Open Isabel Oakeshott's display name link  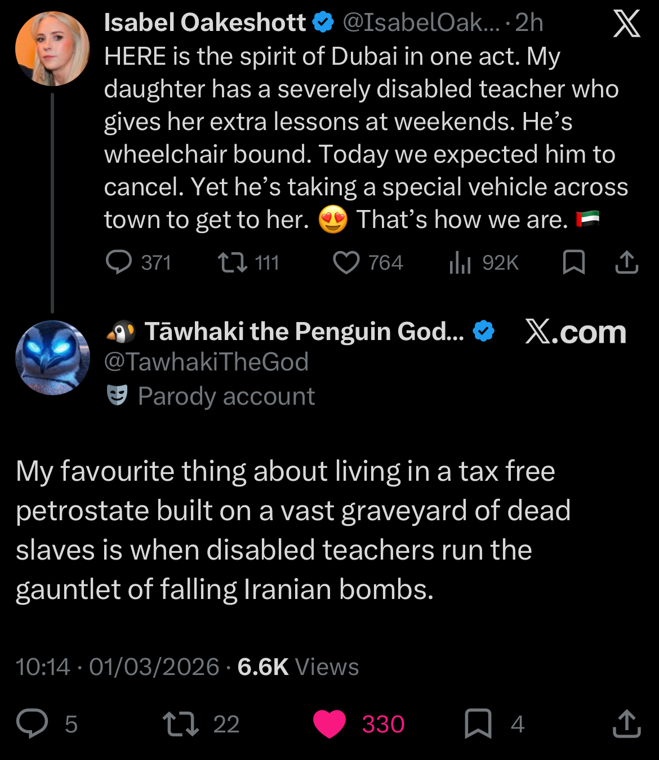[205, 23]
